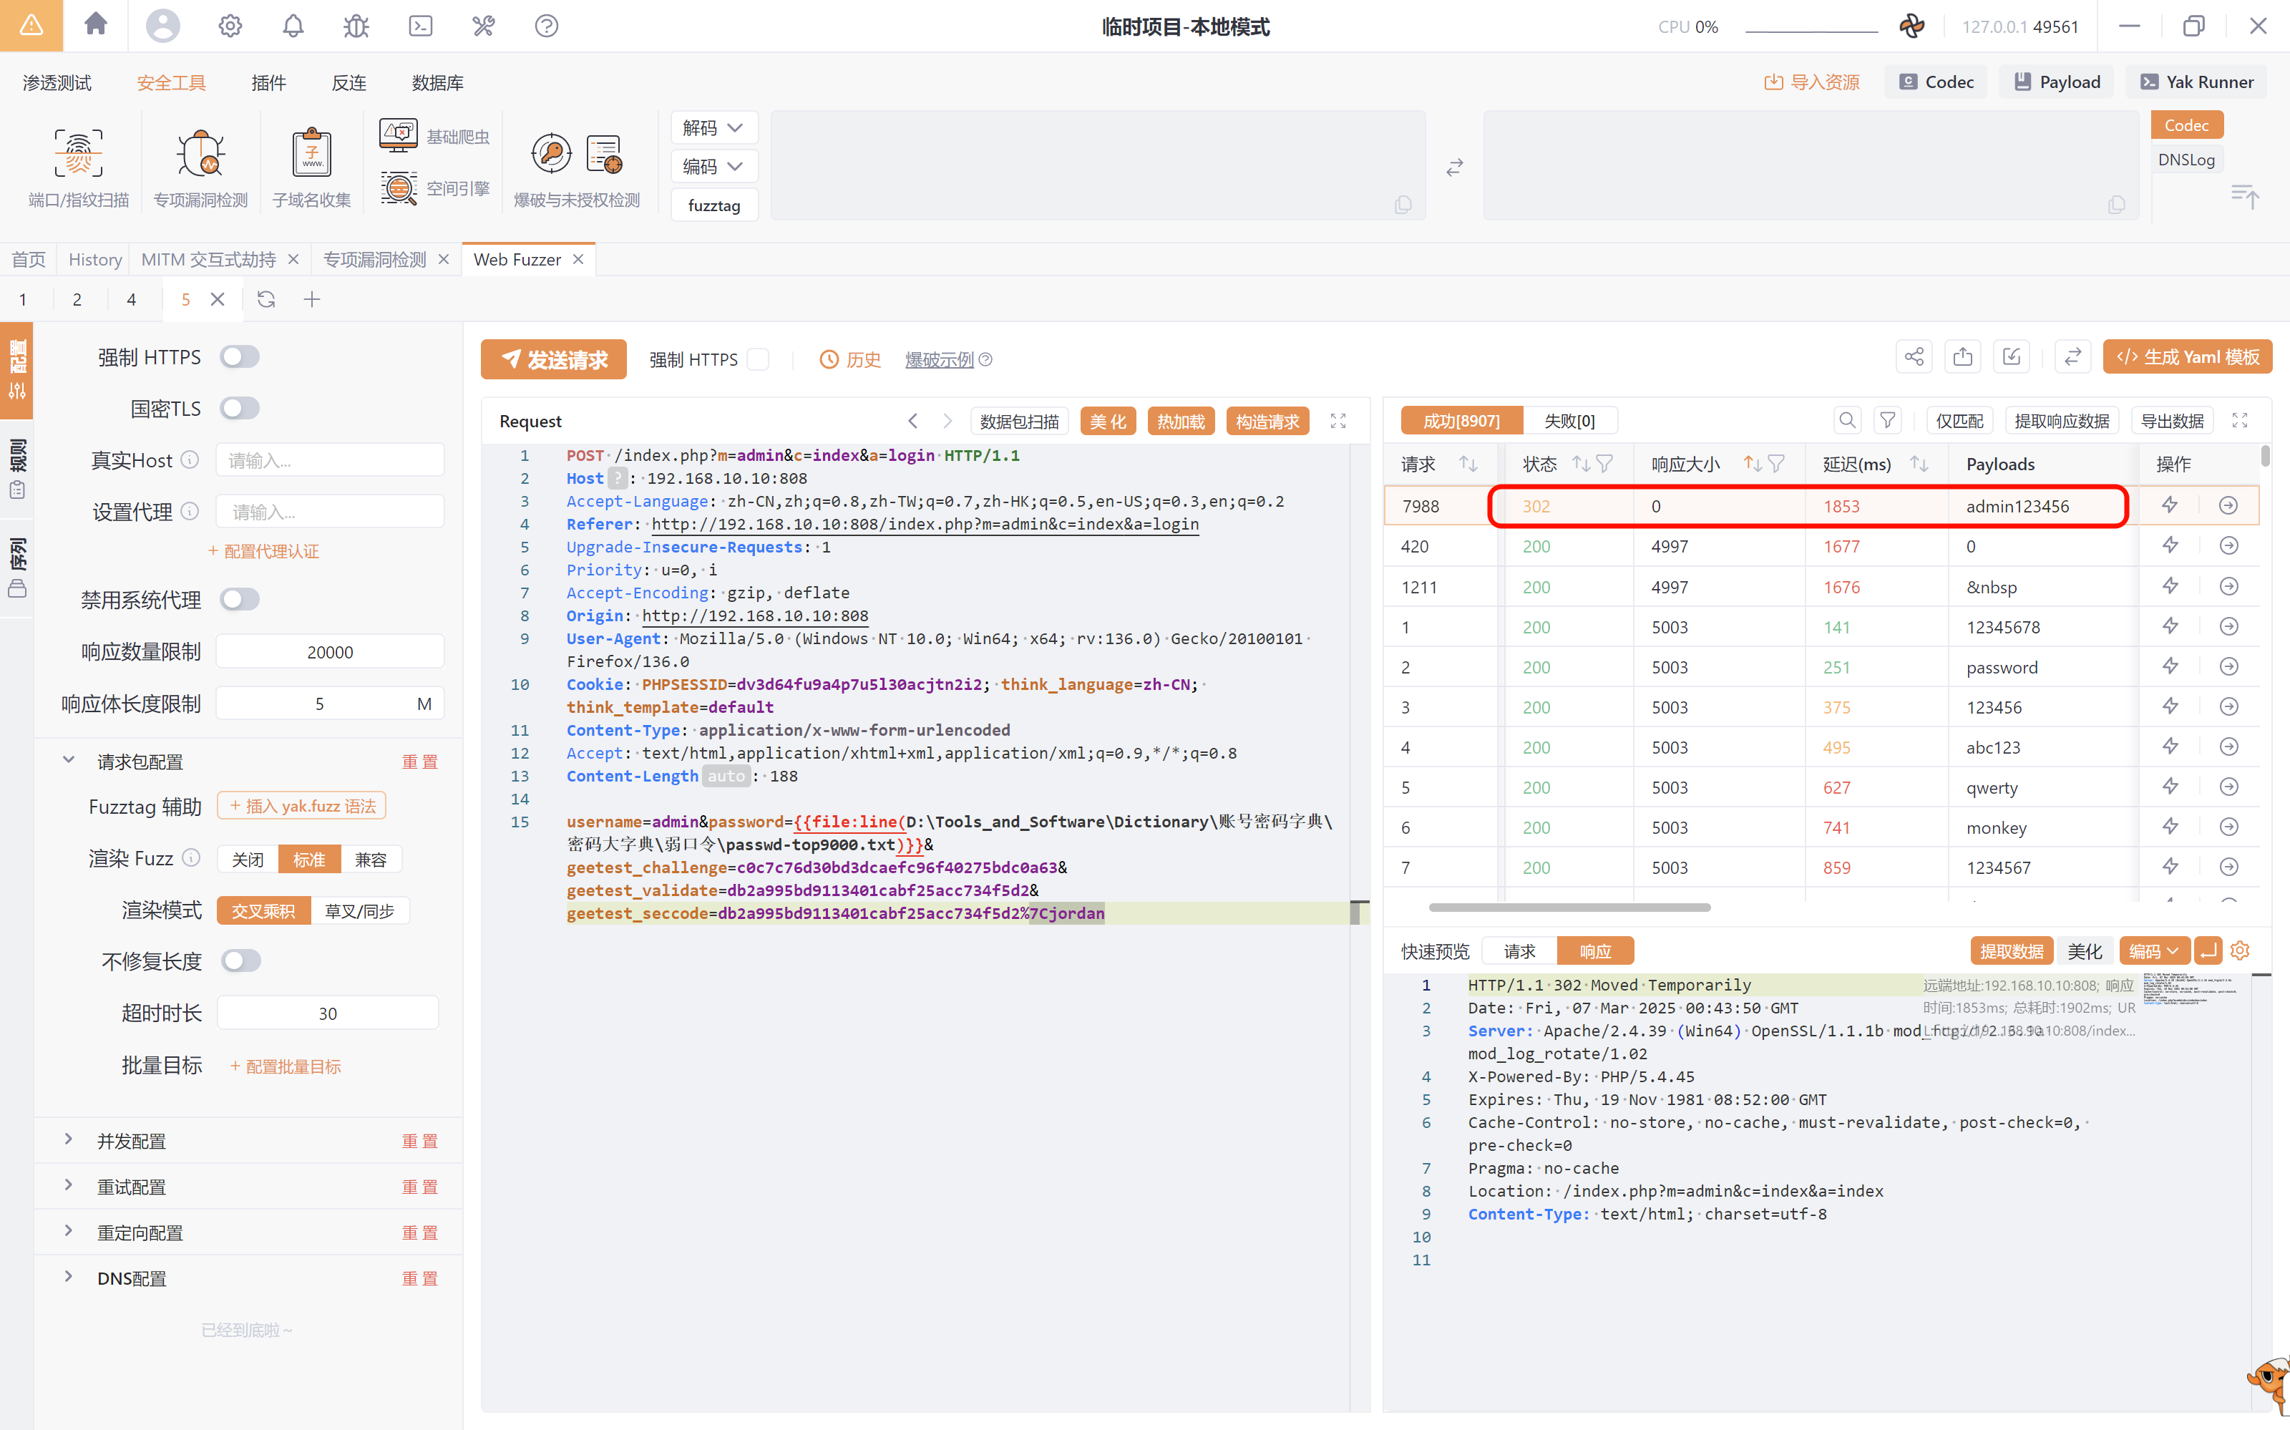Screen dimensions: 2290x1430
Task: Open the 数据库 menu
Action: 437,83
